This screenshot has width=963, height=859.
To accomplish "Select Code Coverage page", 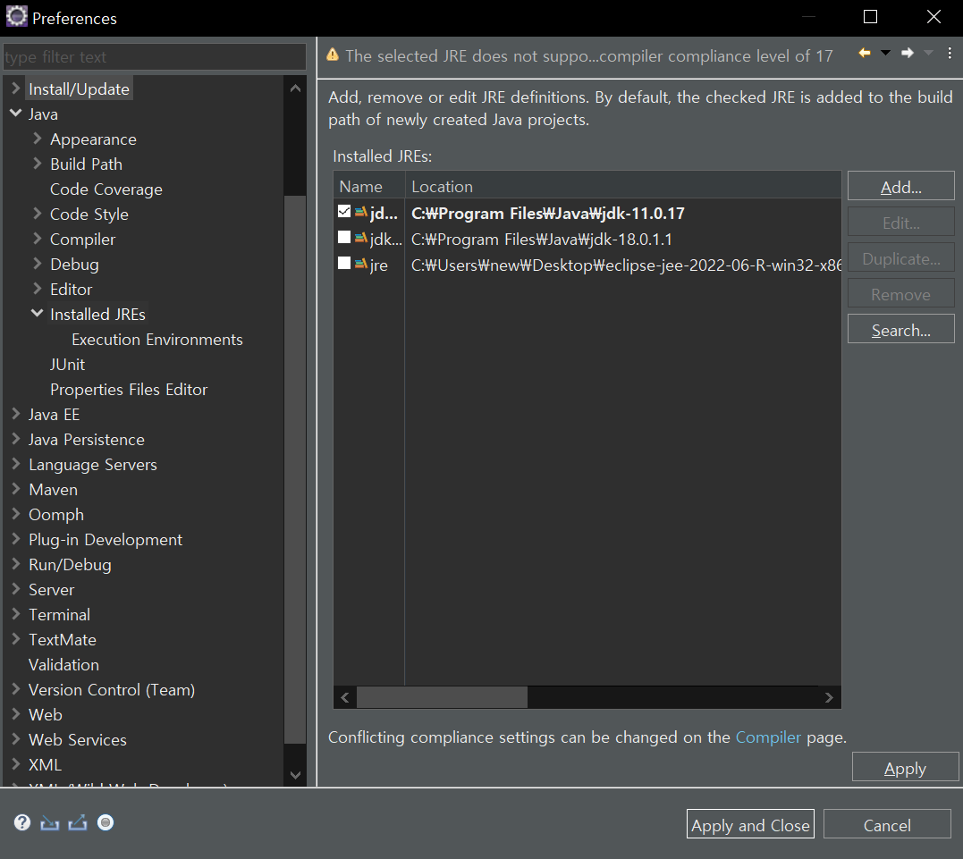I will 106,189.
